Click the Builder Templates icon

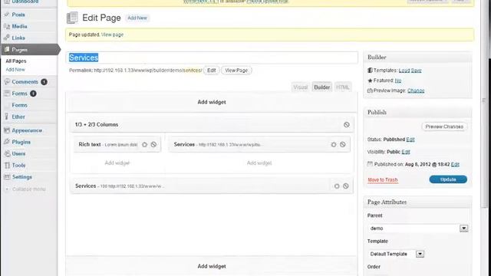coord(370,71)
